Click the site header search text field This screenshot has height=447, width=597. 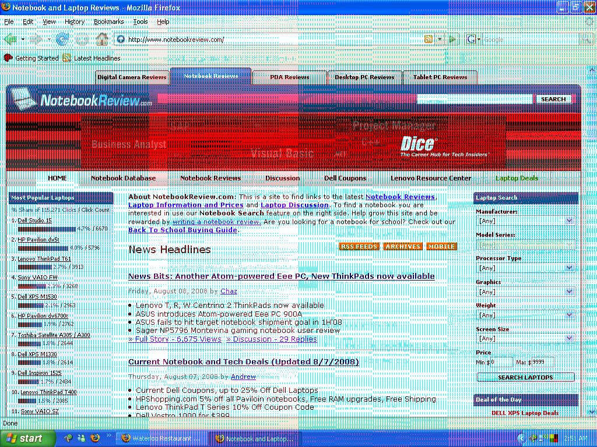pos(475,99)
